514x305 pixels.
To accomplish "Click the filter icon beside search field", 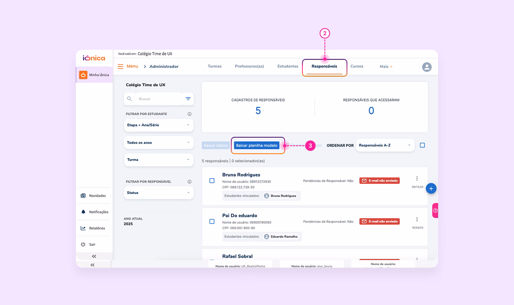I will pyautogui.click(x=188, y=99).
